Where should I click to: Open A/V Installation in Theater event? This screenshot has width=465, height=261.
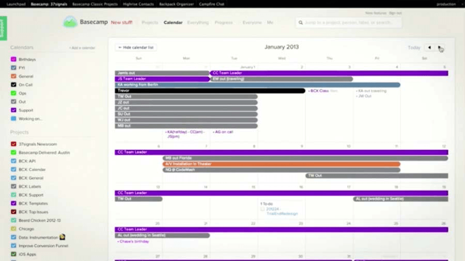coord(282,164)
